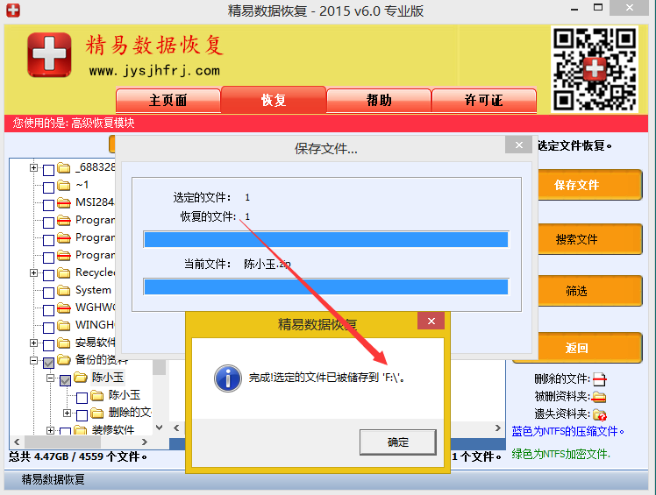The height and width of the screenshot is (495, 656).
Task: Tick the checkbox for WINGH folder
Action: (x=48, y=328)
